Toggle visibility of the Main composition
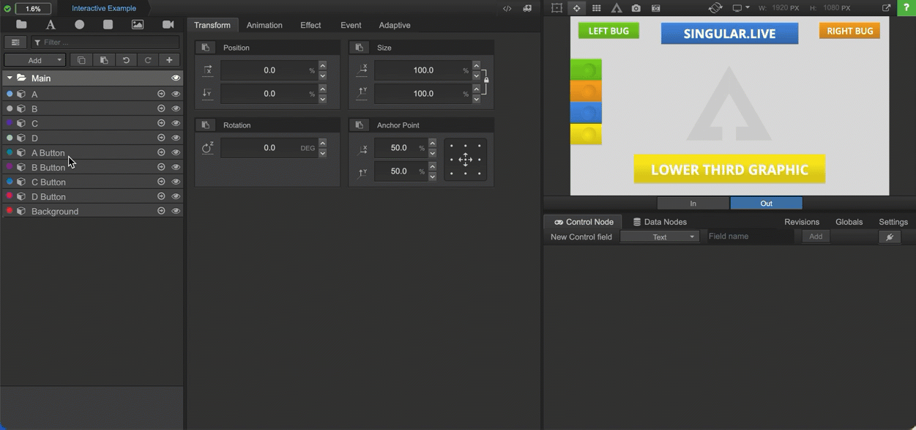 [x=176, y=78]
